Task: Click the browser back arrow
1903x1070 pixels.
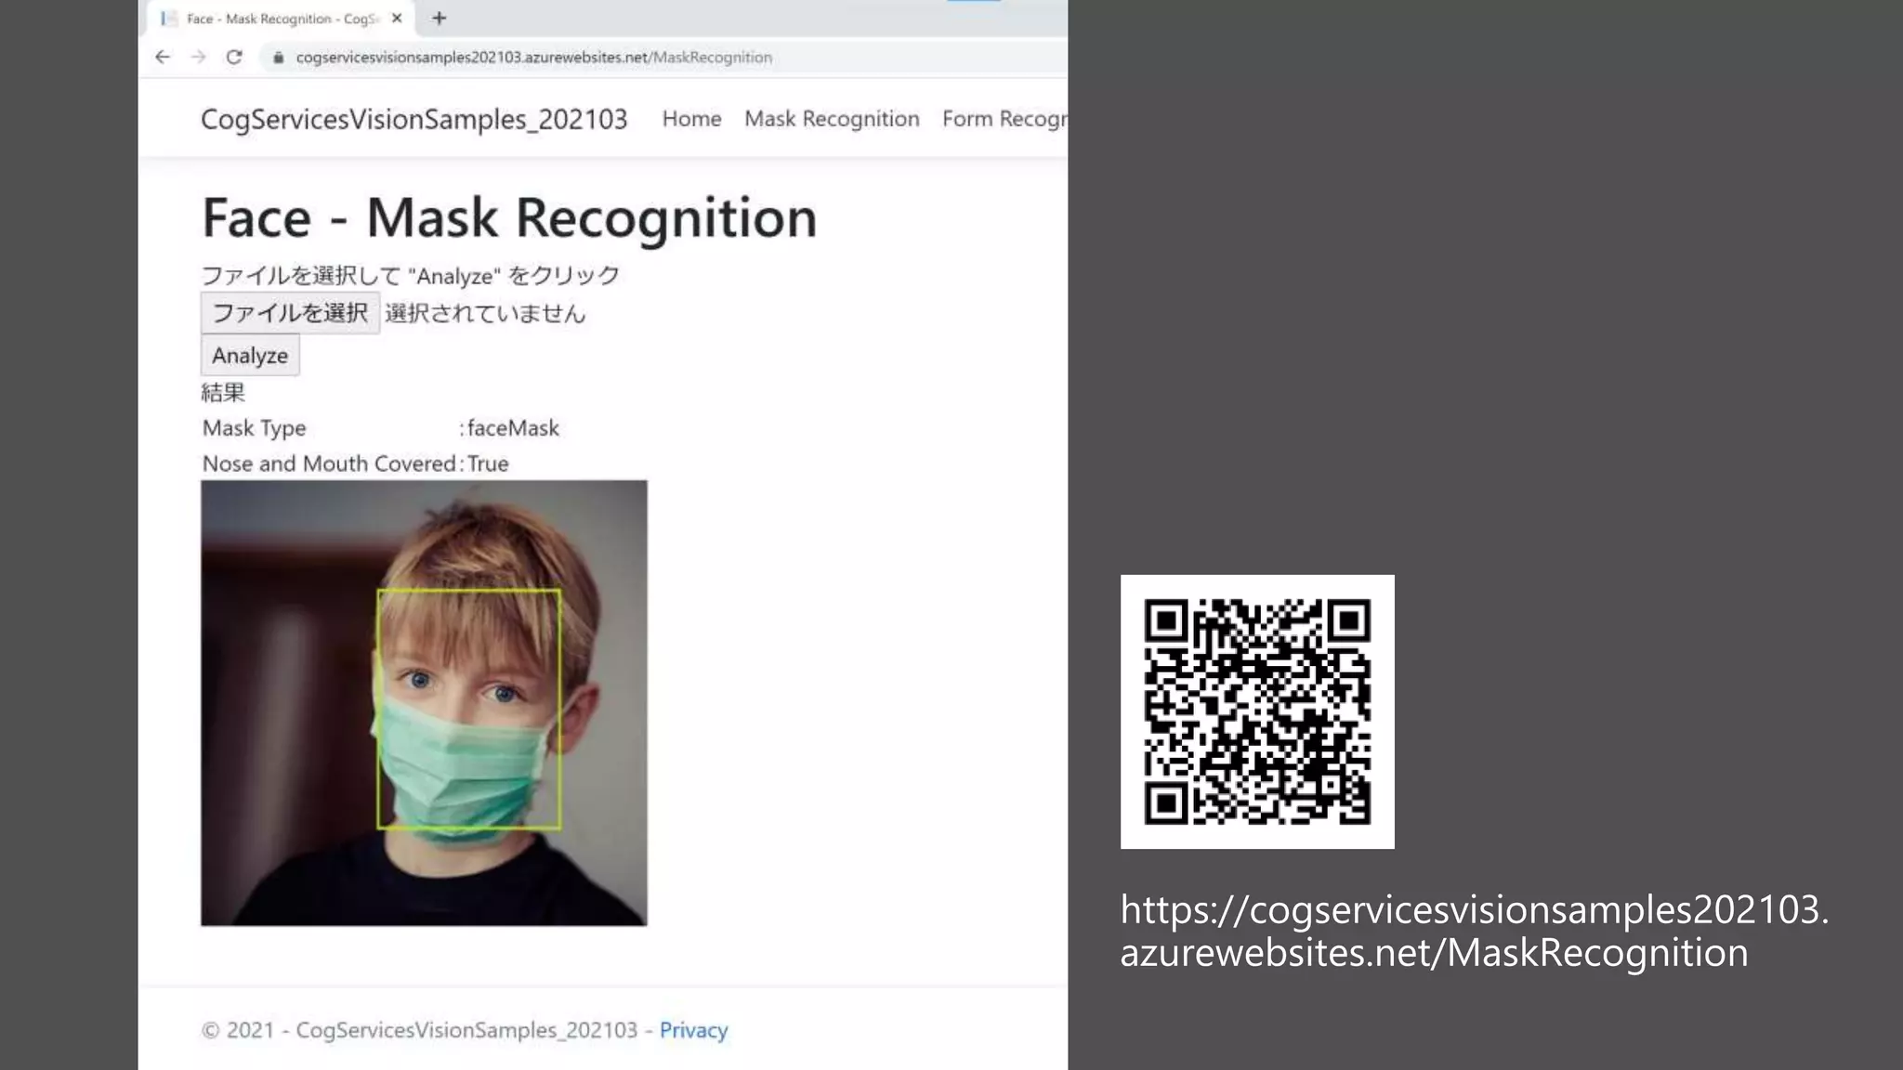Action: [x=163, y=58]
